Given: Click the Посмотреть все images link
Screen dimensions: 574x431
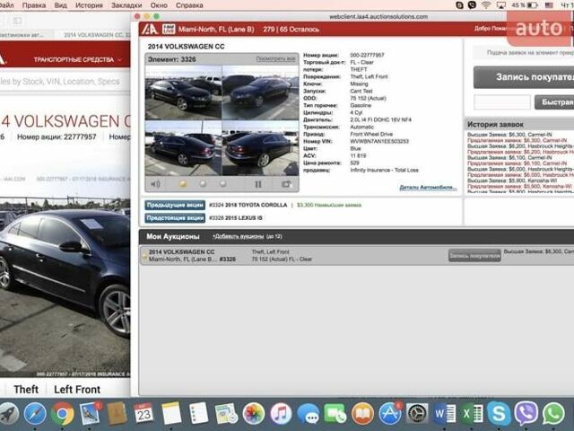Looking at the screenshot, I should tap(275, 58).
